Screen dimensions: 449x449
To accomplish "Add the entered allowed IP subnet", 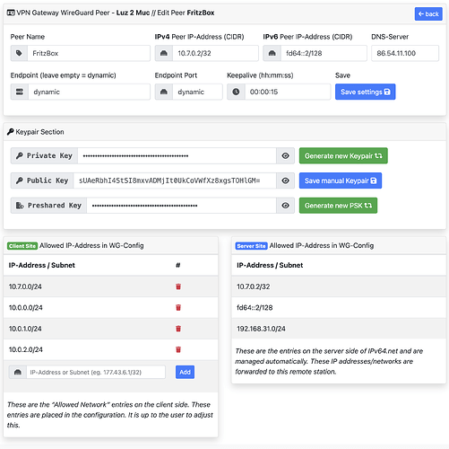I will [185, 372].
